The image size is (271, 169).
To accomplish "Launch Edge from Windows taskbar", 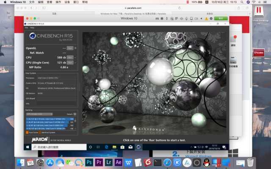I will 106,147.
